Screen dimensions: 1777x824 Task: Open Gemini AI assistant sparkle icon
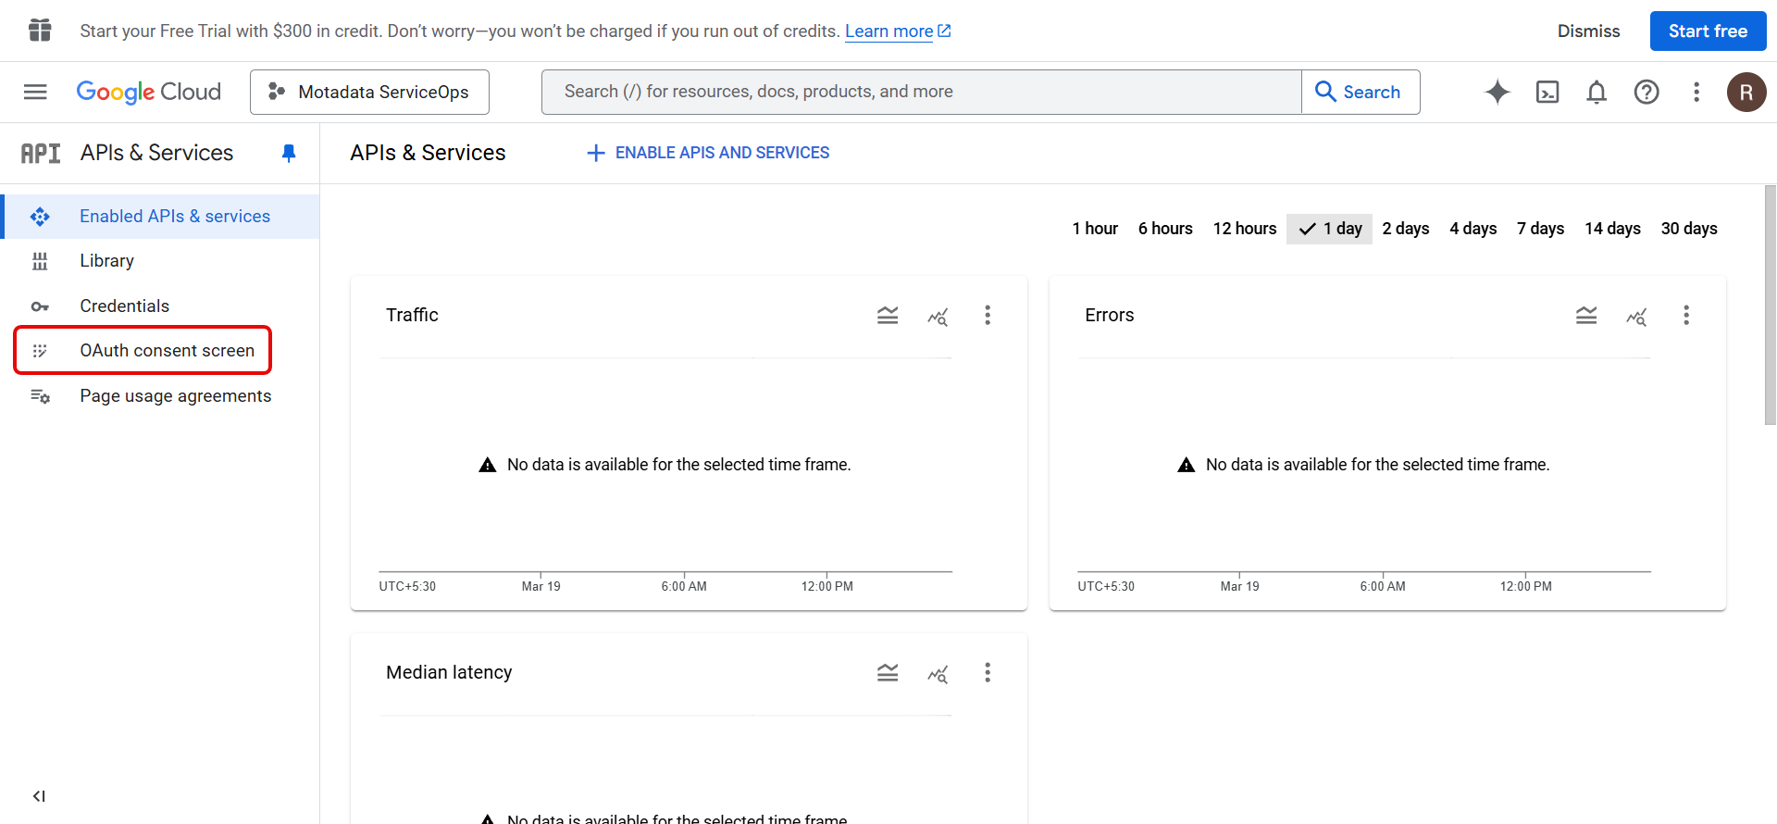click(1497, 92)
